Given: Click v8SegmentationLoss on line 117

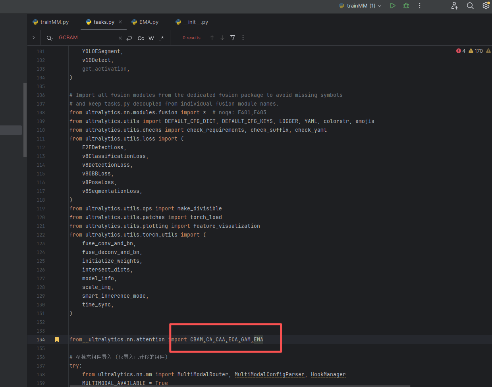Looking at the screenshot, I should 111,191.
